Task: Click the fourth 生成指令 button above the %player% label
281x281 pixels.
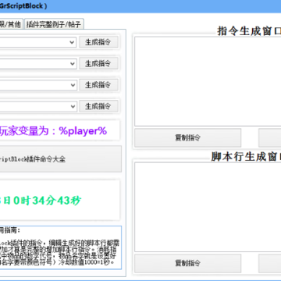Action: 98,106
